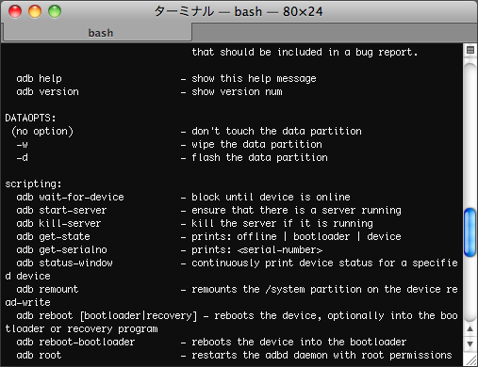The width and height of the screenshot is (478, 367).
Task: Click 'adb wait-for-device' command text
Action: coord(71,197)
